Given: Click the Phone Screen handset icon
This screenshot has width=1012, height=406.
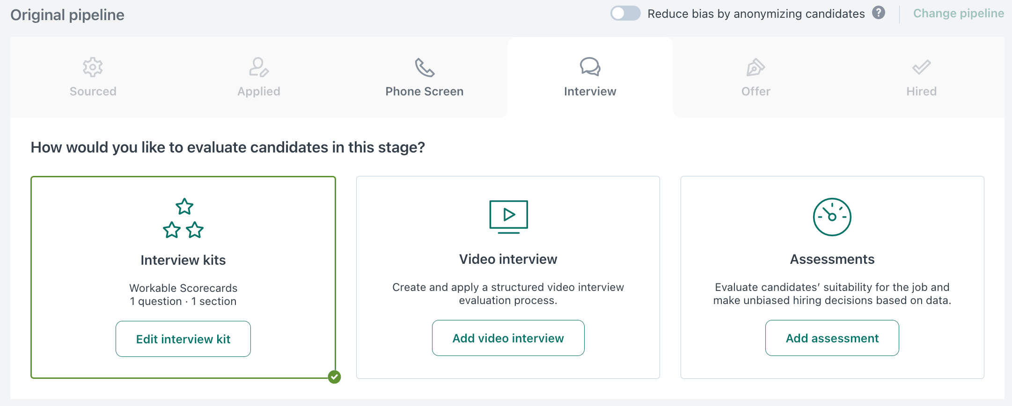Looking at the screenshot, I should click(425, 67).
